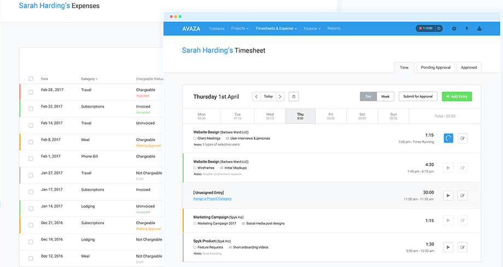Image resolution: width=503 pixels, height=267 pixels.
Task: Edit the Wireframes entry
Action: pos(462,168)
